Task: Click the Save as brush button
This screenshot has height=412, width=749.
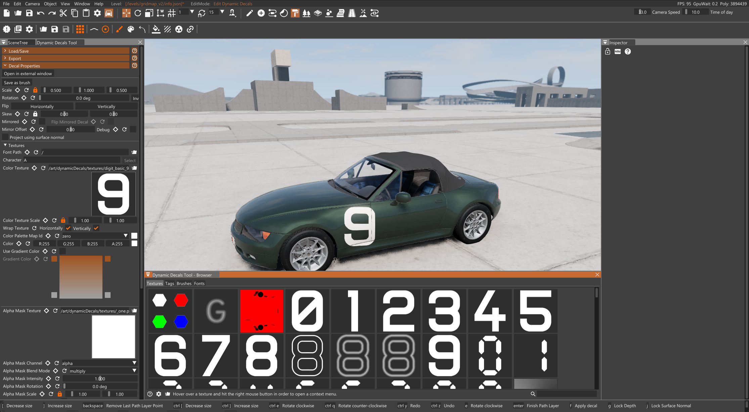Action: (x=17, y=83)
